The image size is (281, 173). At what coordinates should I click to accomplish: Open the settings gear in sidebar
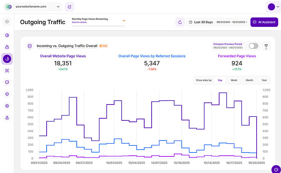tap(7, 106)
